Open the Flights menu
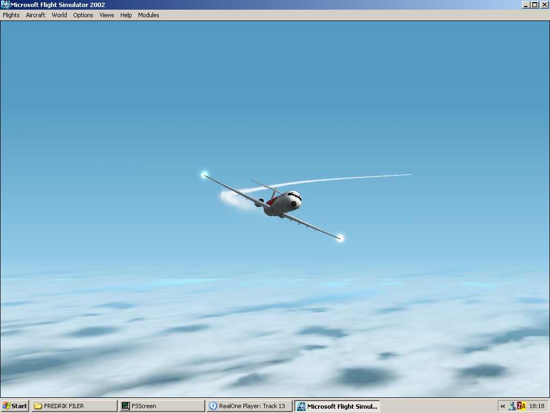 pyautogui.click(x=11, y=15)
